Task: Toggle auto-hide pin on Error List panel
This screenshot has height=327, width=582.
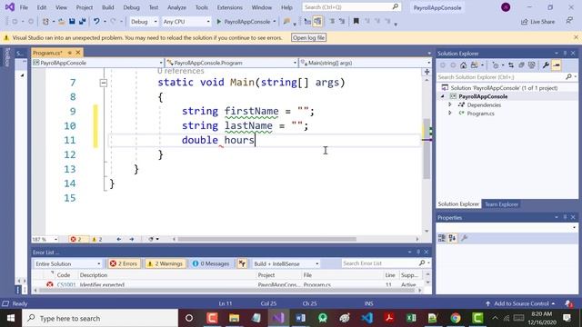Action: [418, 253]
